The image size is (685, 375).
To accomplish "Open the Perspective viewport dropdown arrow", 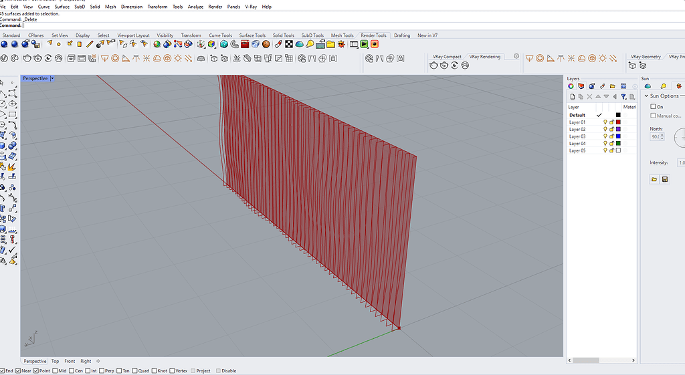I will tap(52, 78).
